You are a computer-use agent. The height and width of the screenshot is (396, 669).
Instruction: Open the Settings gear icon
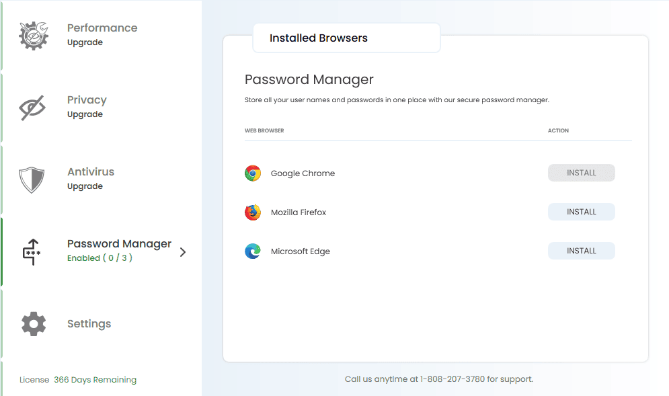[33, 324]
